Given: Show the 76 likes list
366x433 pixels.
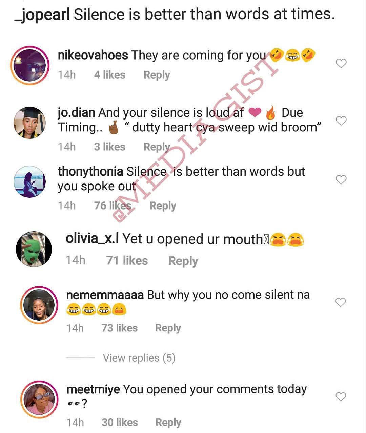Looking at the screenshot, I should coord(113,205).
